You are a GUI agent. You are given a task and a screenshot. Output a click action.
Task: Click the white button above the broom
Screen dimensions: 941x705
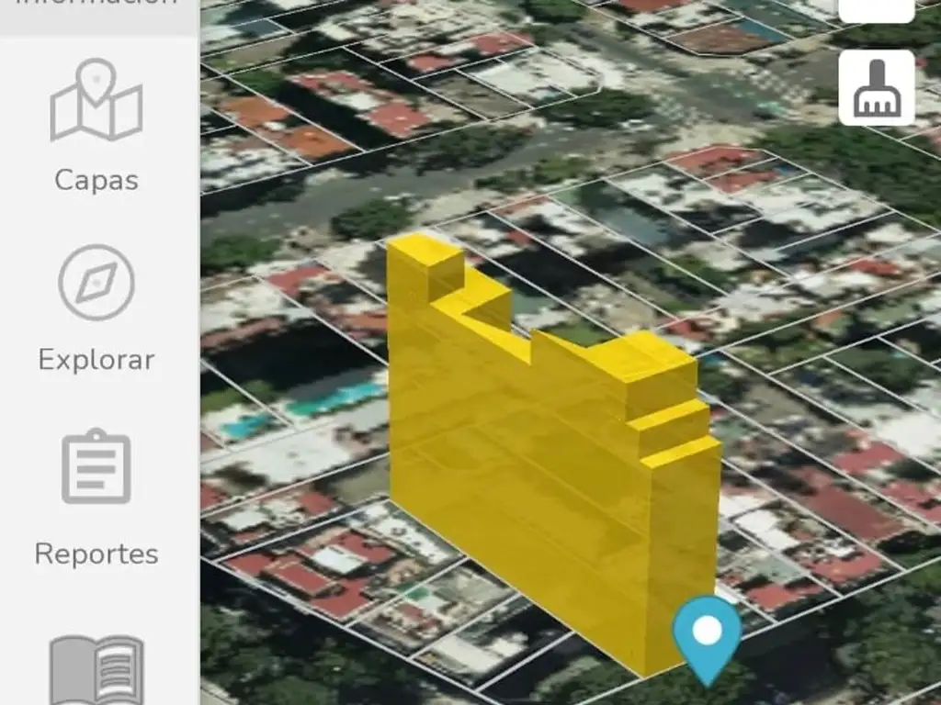(x=876, y=9)
